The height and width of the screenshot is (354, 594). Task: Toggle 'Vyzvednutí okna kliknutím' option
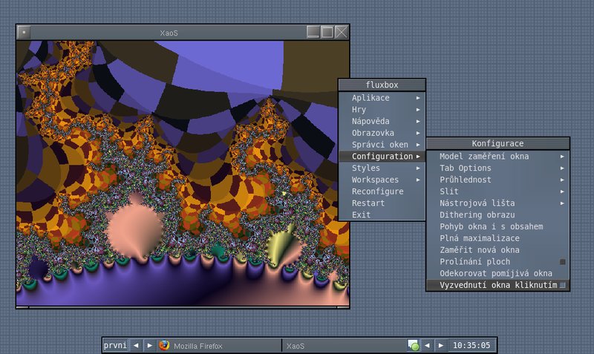click(x=497, y=285)
